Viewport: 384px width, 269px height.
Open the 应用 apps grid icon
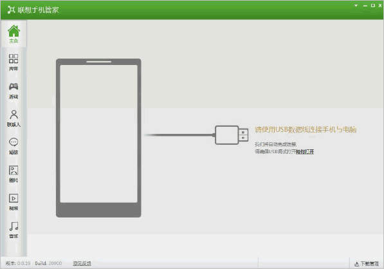(x=14, y=59)
